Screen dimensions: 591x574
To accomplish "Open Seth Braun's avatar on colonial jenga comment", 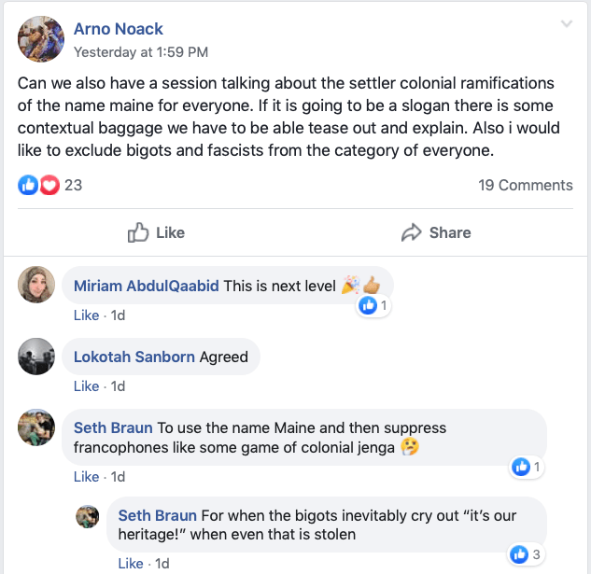I will tap(36, 427).
